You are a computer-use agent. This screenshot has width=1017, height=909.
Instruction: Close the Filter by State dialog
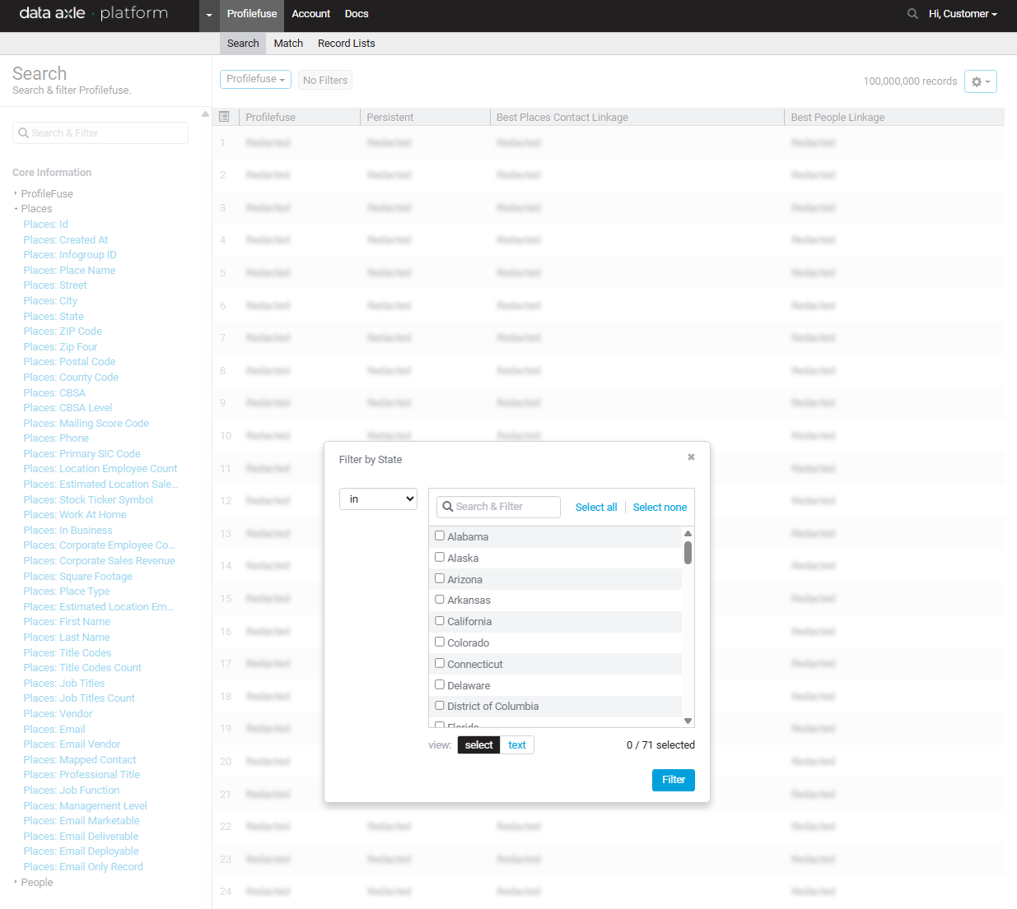tap(691, 457)
